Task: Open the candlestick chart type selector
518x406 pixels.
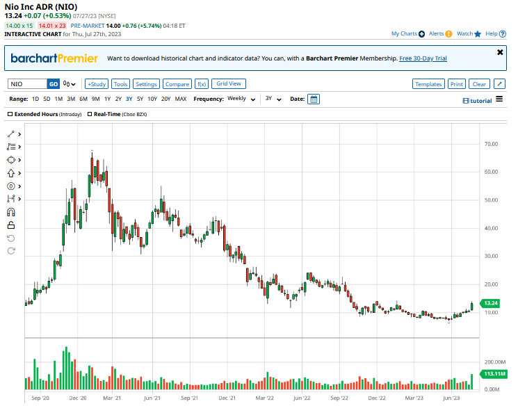Action: point(70,84)
